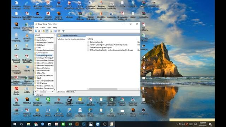Select Network Isolation in the tree
Image resolution: width=226 pixels, height=127 pixels.
pyautogui.click(x=43, y=68)
